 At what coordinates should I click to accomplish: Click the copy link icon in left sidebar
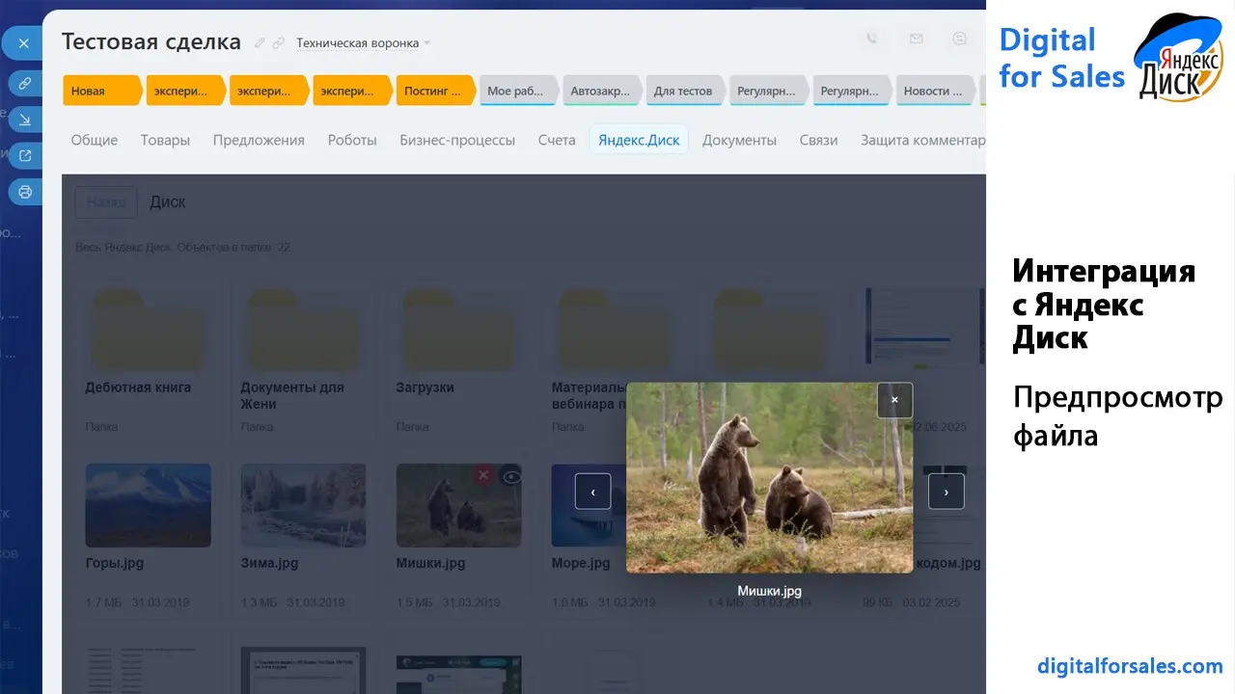point(25,84)
